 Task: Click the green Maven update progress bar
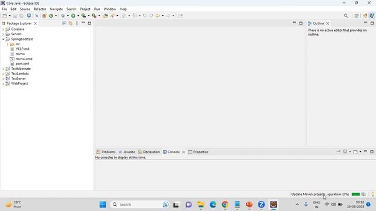pyautogui.click(x=355, y=194)
